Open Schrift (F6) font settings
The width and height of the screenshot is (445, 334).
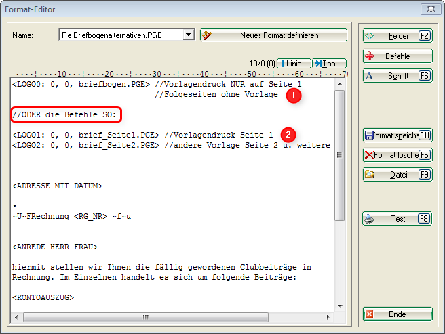[x=398, y=76]
